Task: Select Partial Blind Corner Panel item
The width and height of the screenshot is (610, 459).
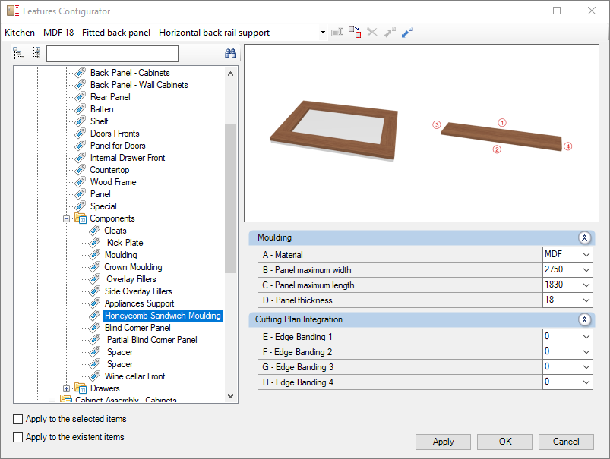Action: tap(152, 340)
